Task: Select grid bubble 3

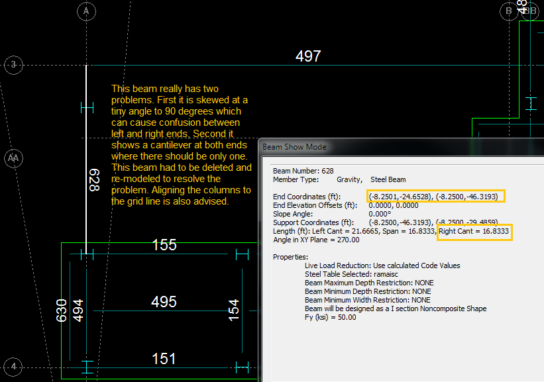Action: pos(14,65)
